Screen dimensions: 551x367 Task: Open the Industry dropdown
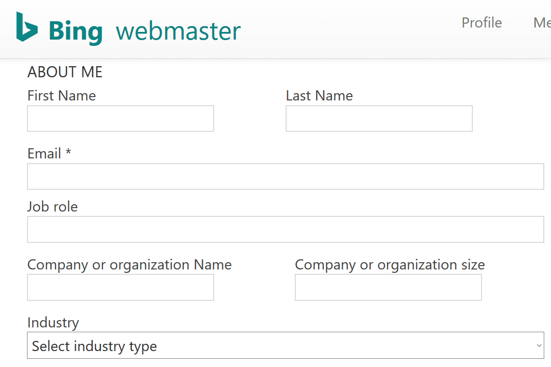[285, 345]
